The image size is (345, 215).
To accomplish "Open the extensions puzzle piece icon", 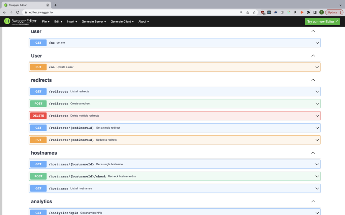I will pos(308,12).
